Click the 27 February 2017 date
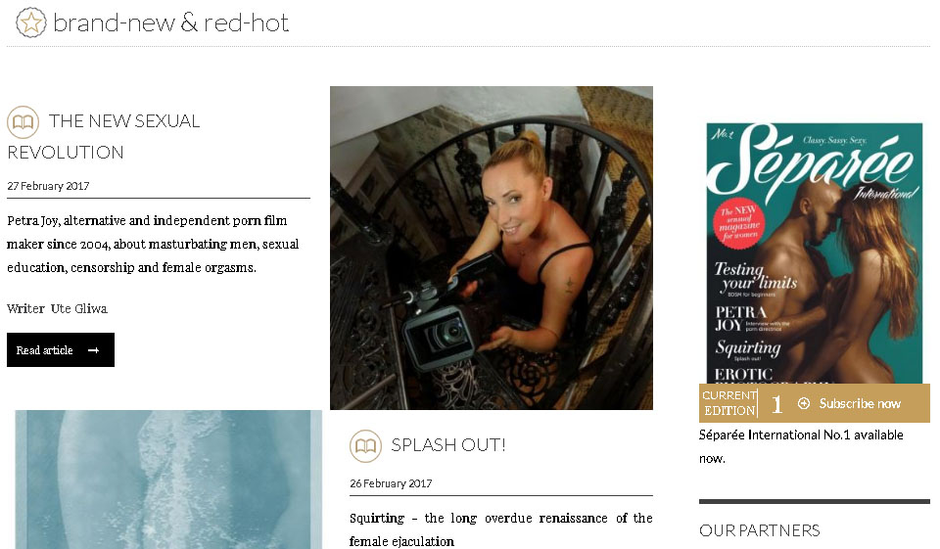 point(48,186)
